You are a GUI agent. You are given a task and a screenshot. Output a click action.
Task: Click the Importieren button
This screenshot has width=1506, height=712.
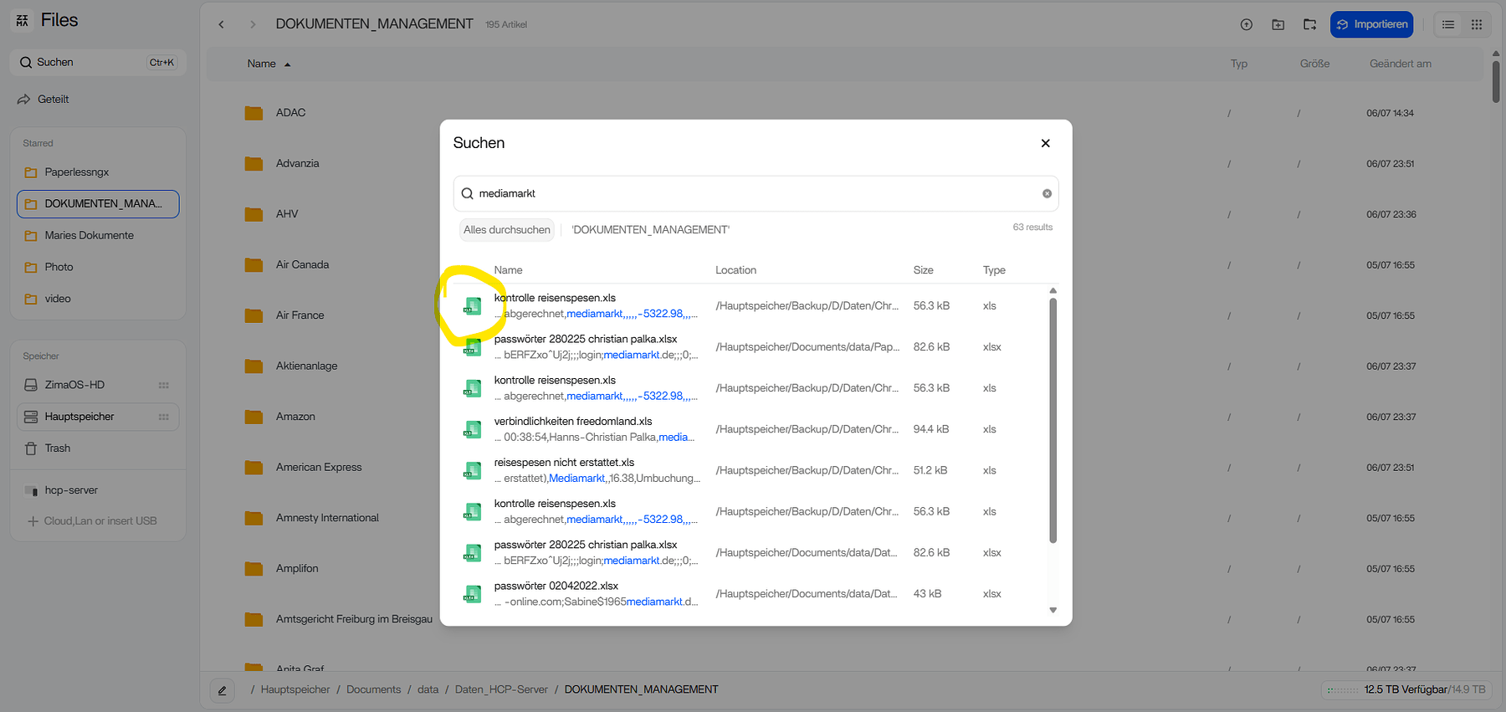coord(1372,24)
